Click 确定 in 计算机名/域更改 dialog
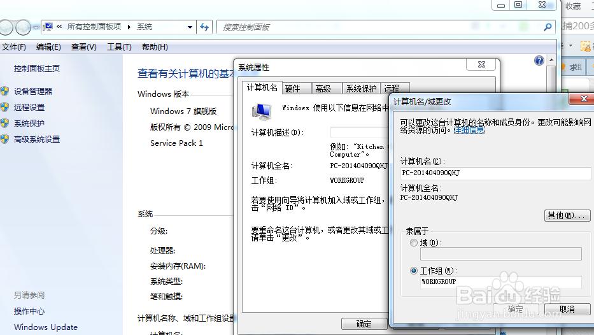 516,310
